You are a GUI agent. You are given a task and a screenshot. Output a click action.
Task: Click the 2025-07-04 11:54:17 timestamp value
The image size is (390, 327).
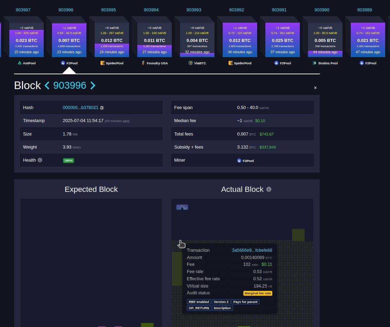83,121
